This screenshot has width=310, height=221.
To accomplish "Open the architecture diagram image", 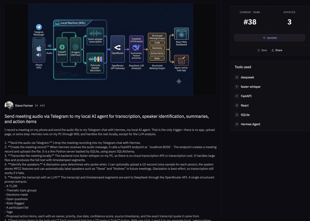I will tap(111, 49).
